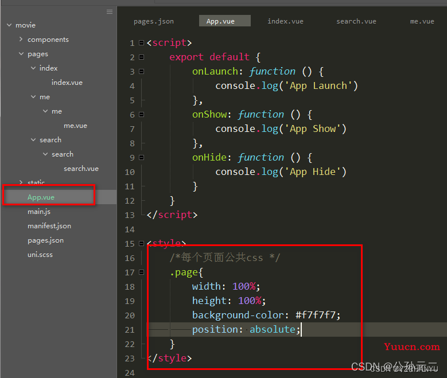Click the onShow property name

click(209, 114)
